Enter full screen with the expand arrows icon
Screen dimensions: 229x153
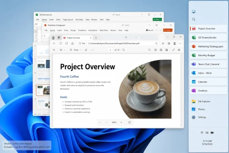coord(173,50)
